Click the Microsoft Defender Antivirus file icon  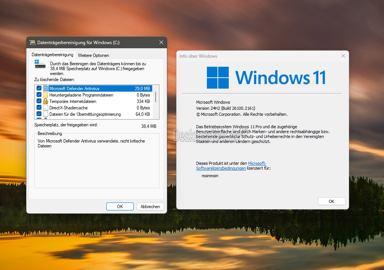click(x=46, y=88)
